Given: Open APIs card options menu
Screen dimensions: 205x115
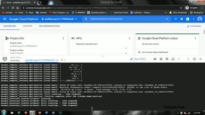Looking at the screenshot, I should click(x=129, y=38).
